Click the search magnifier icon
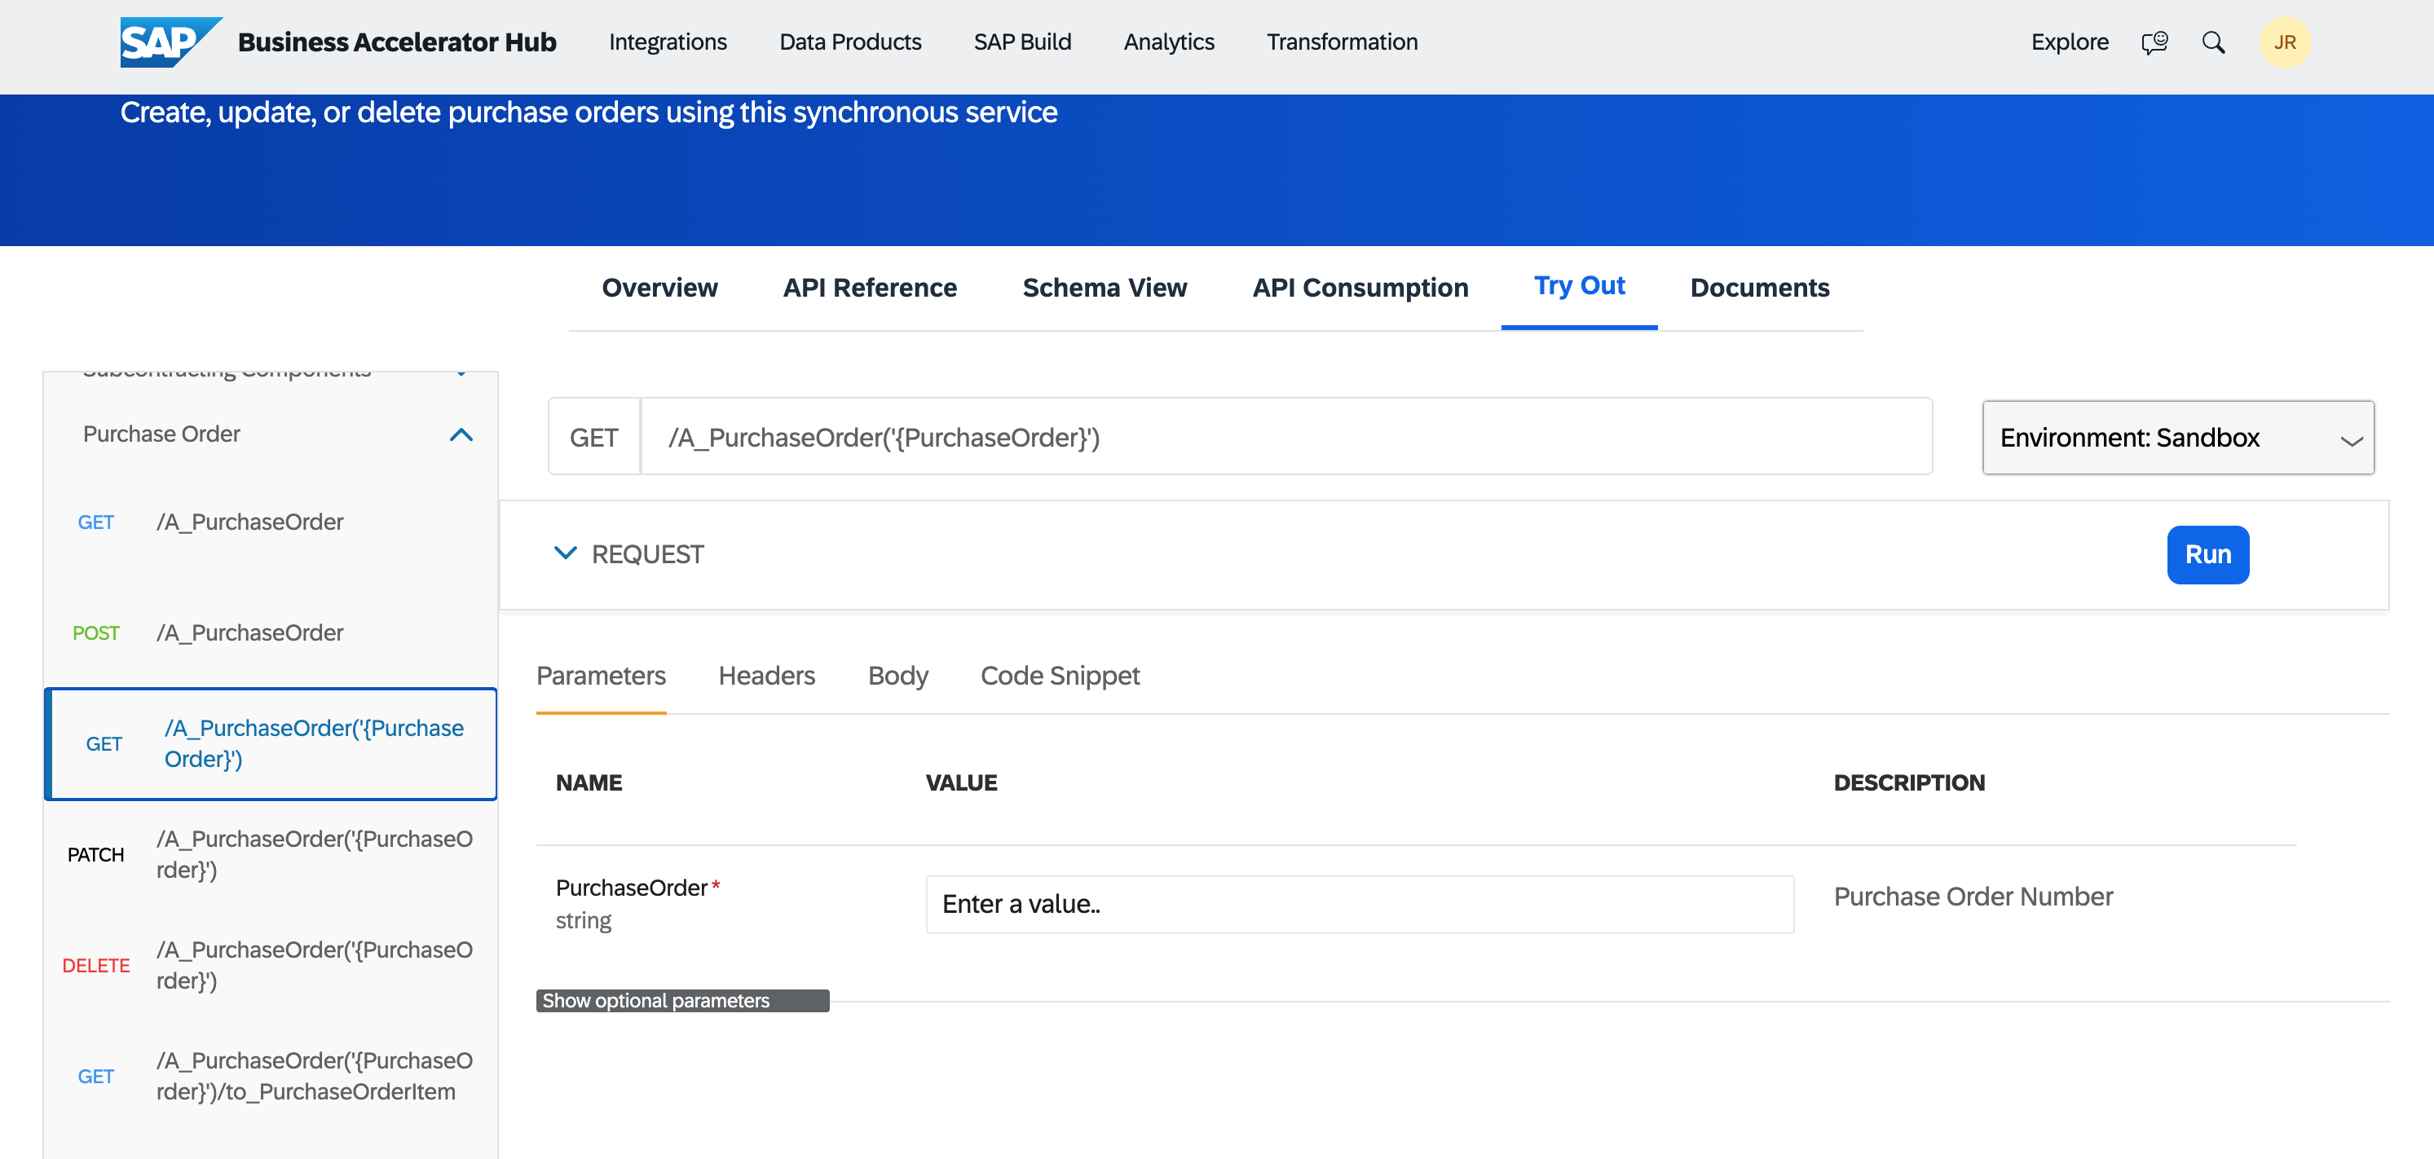Image resolution: width=2434 pixels, height=1159 pixels. 2213,42
